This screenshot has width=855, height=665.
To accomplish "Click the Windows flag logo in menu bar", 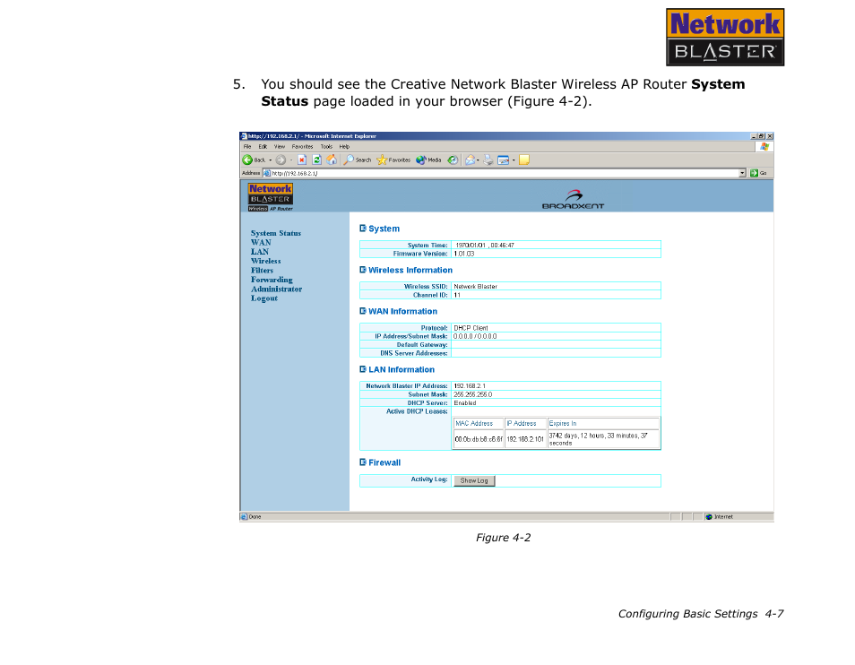I will click(x=764, y=147).
